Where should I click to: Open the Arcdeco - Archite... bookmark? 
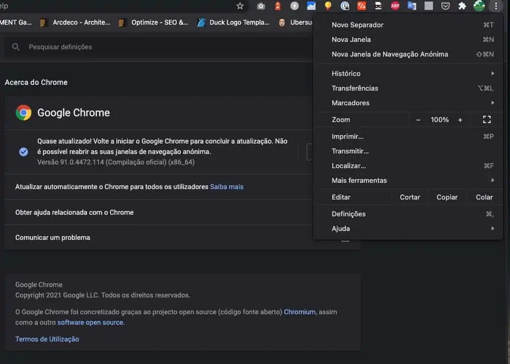[81, 23]
